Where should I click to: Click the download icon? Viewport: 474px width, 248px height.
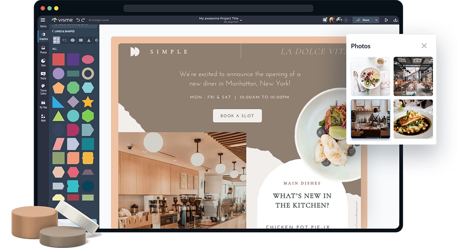395,20
